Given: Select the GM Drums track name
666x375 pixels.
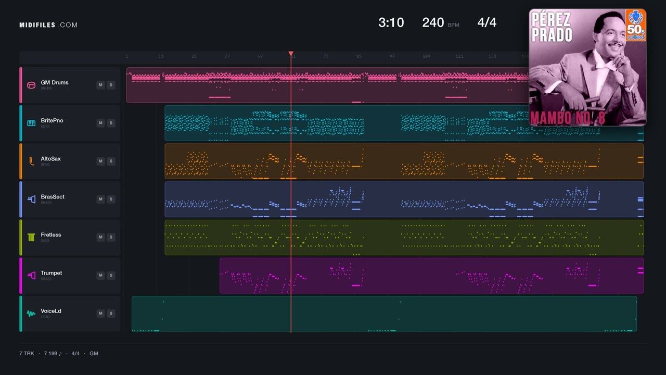Looking at the screenshot, I should (x=55, y=82).
